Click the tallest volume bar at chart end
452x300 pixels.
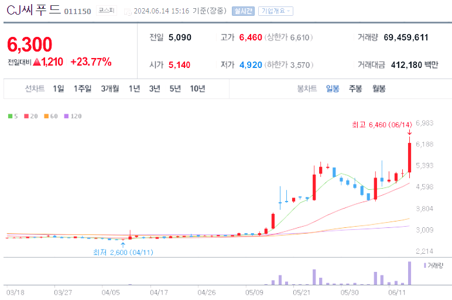point(409,273)
